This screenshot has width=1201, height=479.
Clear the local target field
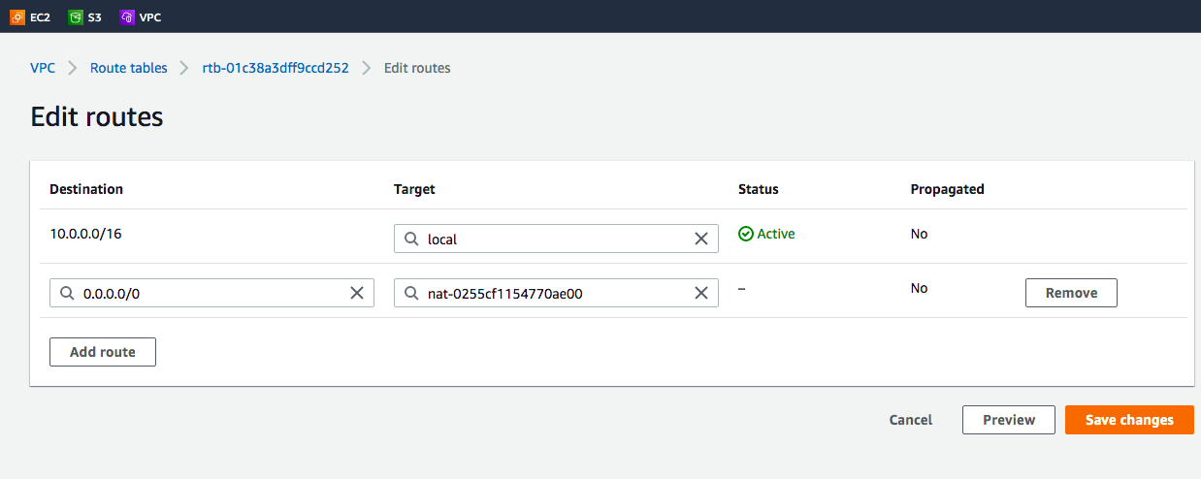pos(700,239)
